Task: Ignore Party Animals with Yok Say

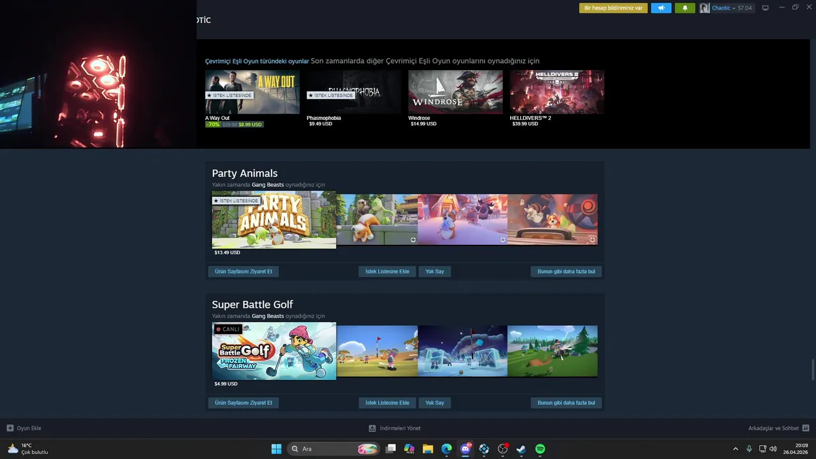Action: coord(435,272)
